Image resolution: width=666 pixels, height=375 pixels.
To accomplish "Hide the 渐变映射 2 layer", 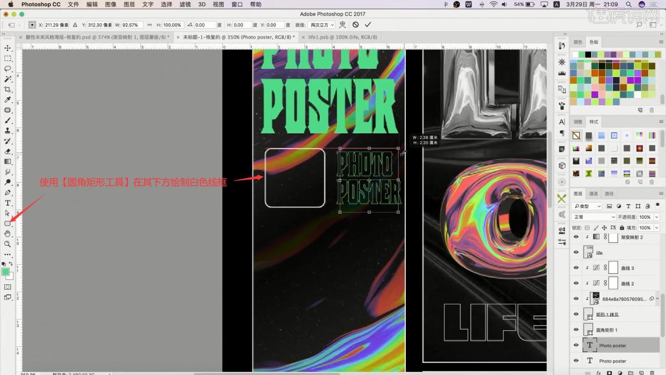I will [576, 237].
